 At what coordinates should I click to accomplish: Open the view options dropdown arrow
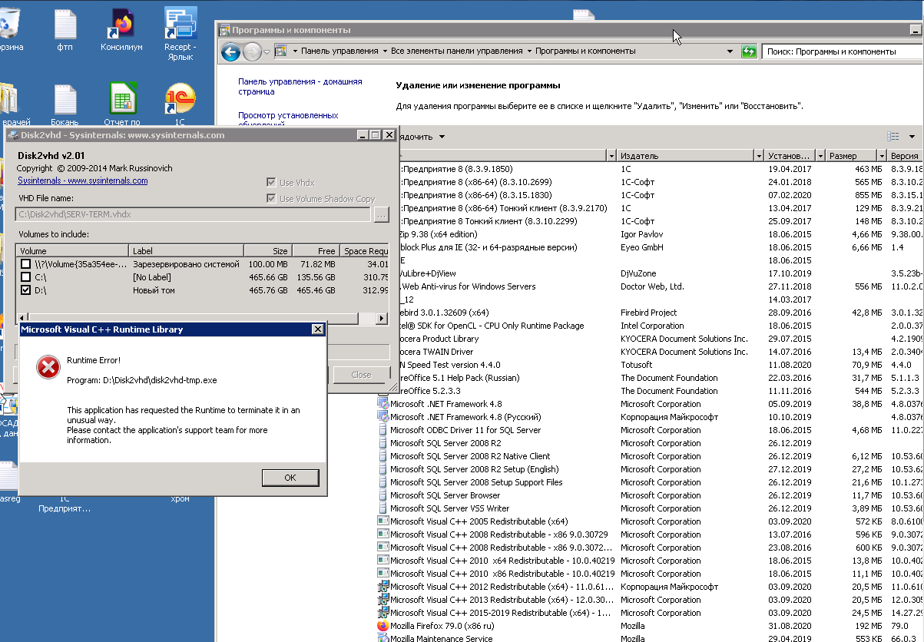pyautogui.click(x=912, y=137)
